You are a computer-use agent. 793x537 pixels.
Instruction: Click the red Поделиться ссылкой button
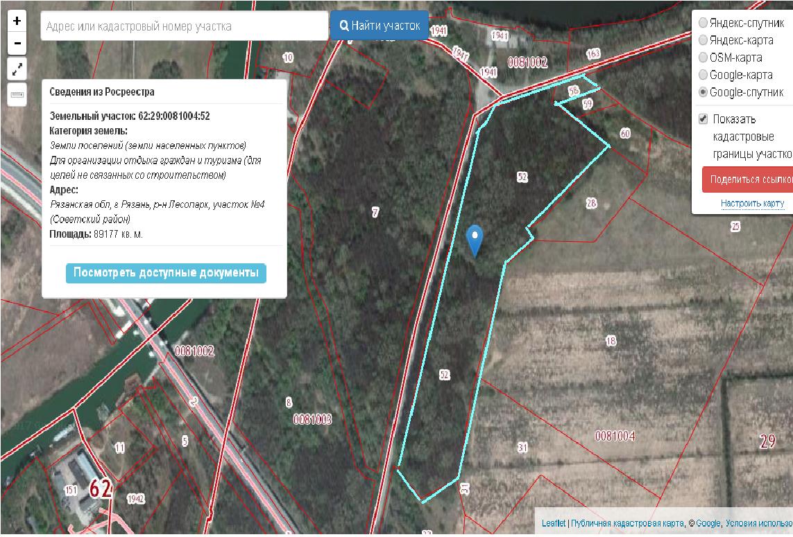click(x=747, y=179)
